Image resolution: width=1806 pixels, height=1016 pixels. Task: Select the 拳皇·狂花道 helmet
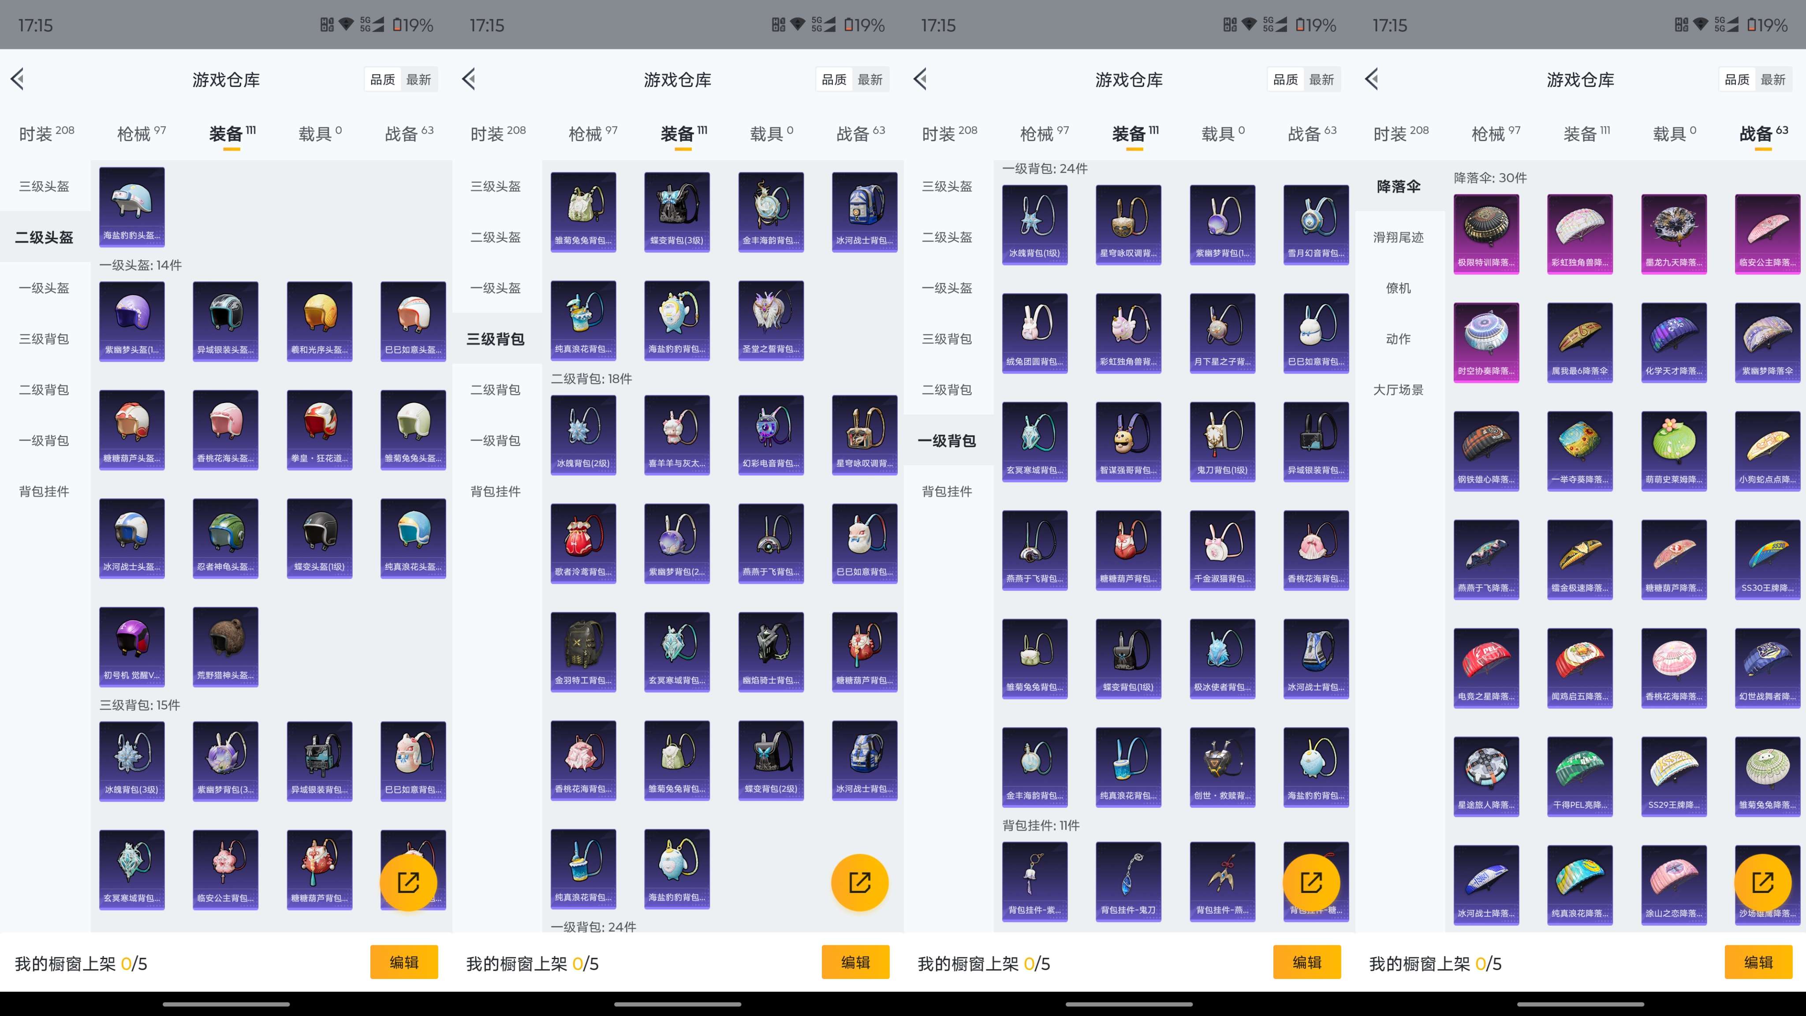tap(320, 430)
